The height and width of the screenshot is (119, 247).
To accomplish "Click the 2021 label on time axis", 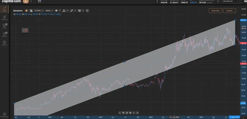I will click(201, 117).
